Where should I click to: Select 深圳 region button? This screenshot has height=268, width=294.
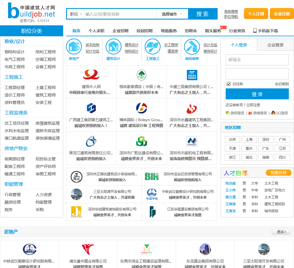click(x=266, y=139)
